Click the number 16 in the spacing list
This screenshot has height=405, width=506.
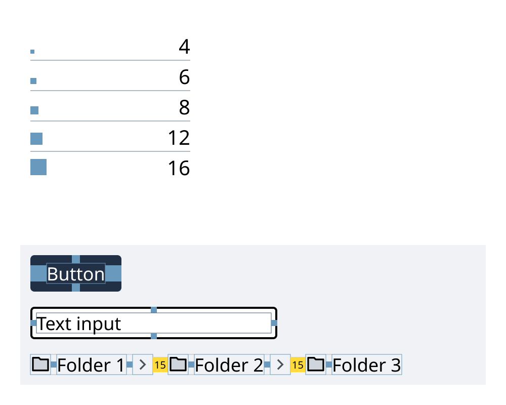[179, 169]
